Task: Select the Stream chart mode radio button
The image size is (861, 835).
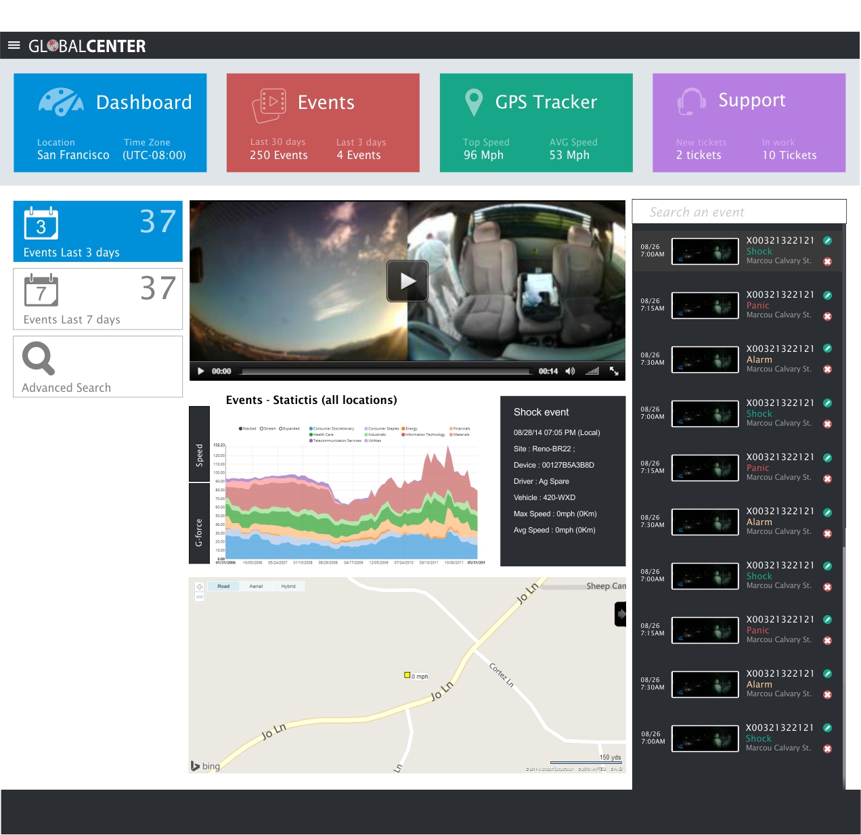Action: [x=262, y=428]
